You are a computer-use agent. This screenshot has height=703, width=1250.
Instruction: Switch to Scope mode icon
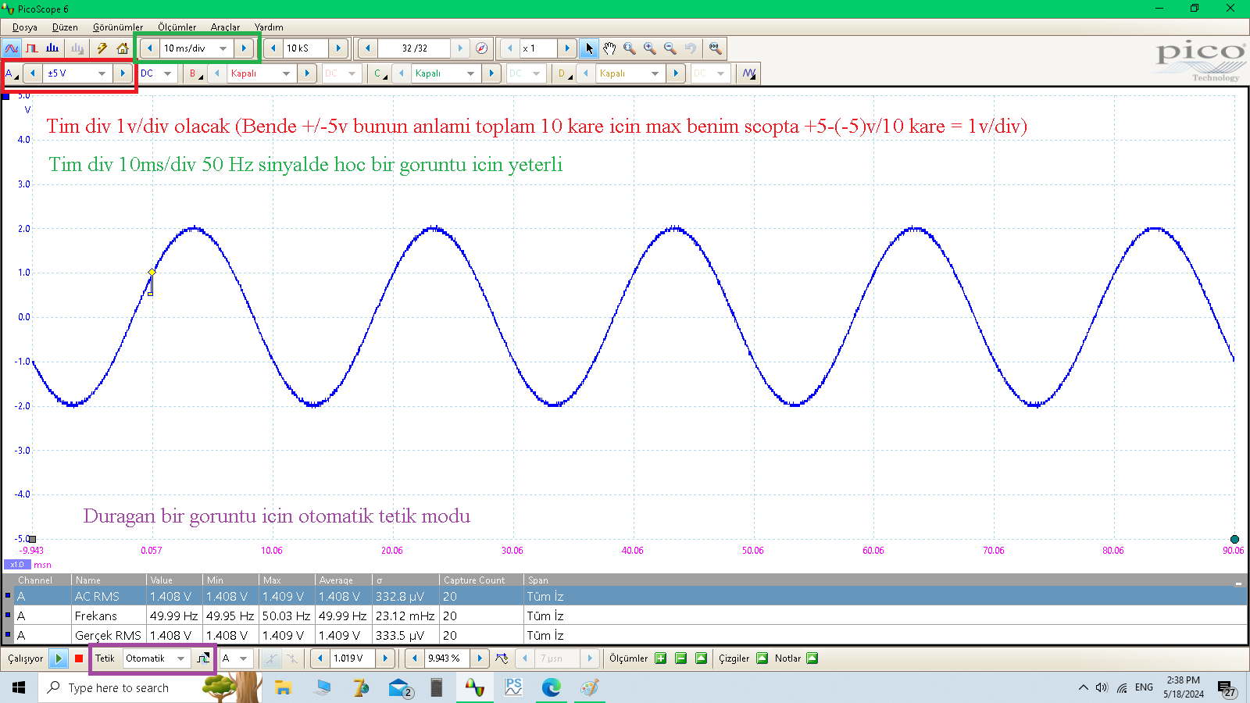12,48
